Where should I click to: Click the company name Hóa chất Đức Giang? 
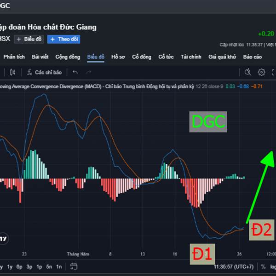click(x=62, y=27)
